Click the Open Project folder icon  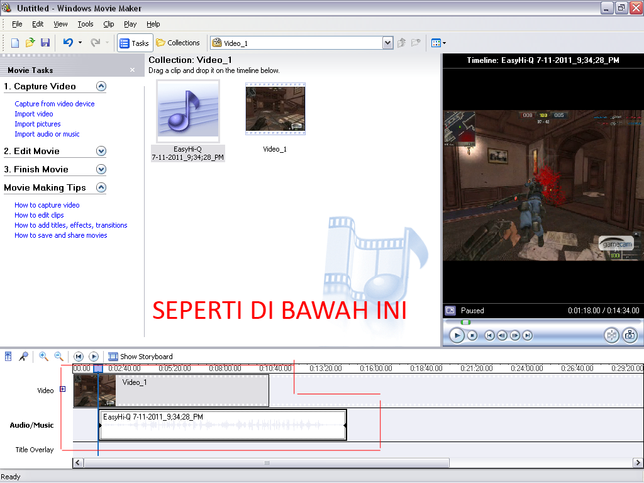(x=30, y=43)
